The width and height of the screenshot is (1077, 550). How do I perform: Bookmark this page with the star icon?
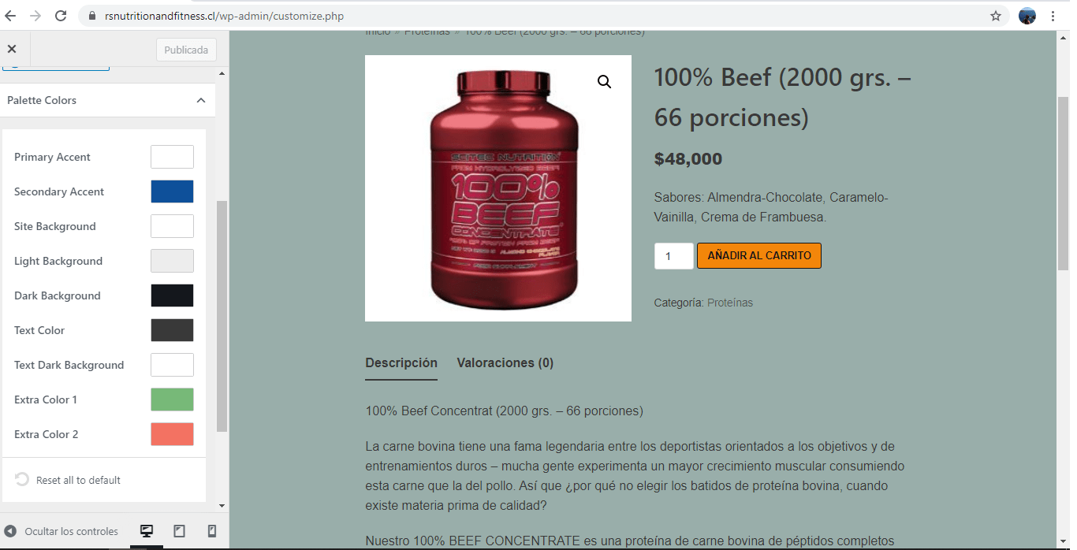[996, 16]
